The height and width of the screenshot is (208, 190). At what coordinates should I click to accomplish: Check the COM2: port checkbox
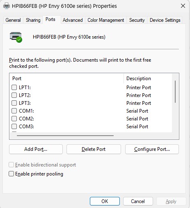click(14, 119)
